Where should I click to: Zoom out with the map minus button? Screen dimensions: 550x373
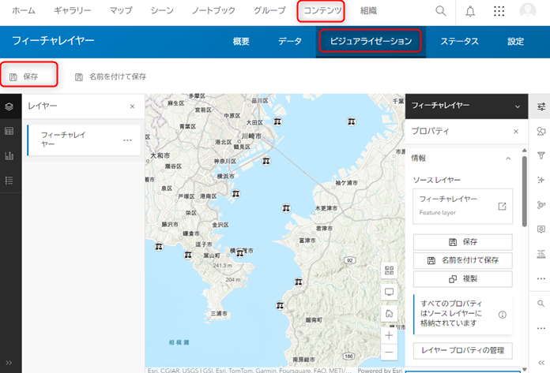(x=389, y=352)
